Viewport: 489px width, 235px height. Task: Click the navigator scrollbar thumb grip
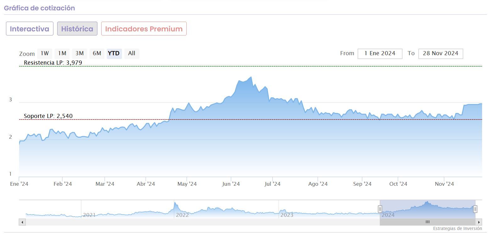[x=427, y=222]
